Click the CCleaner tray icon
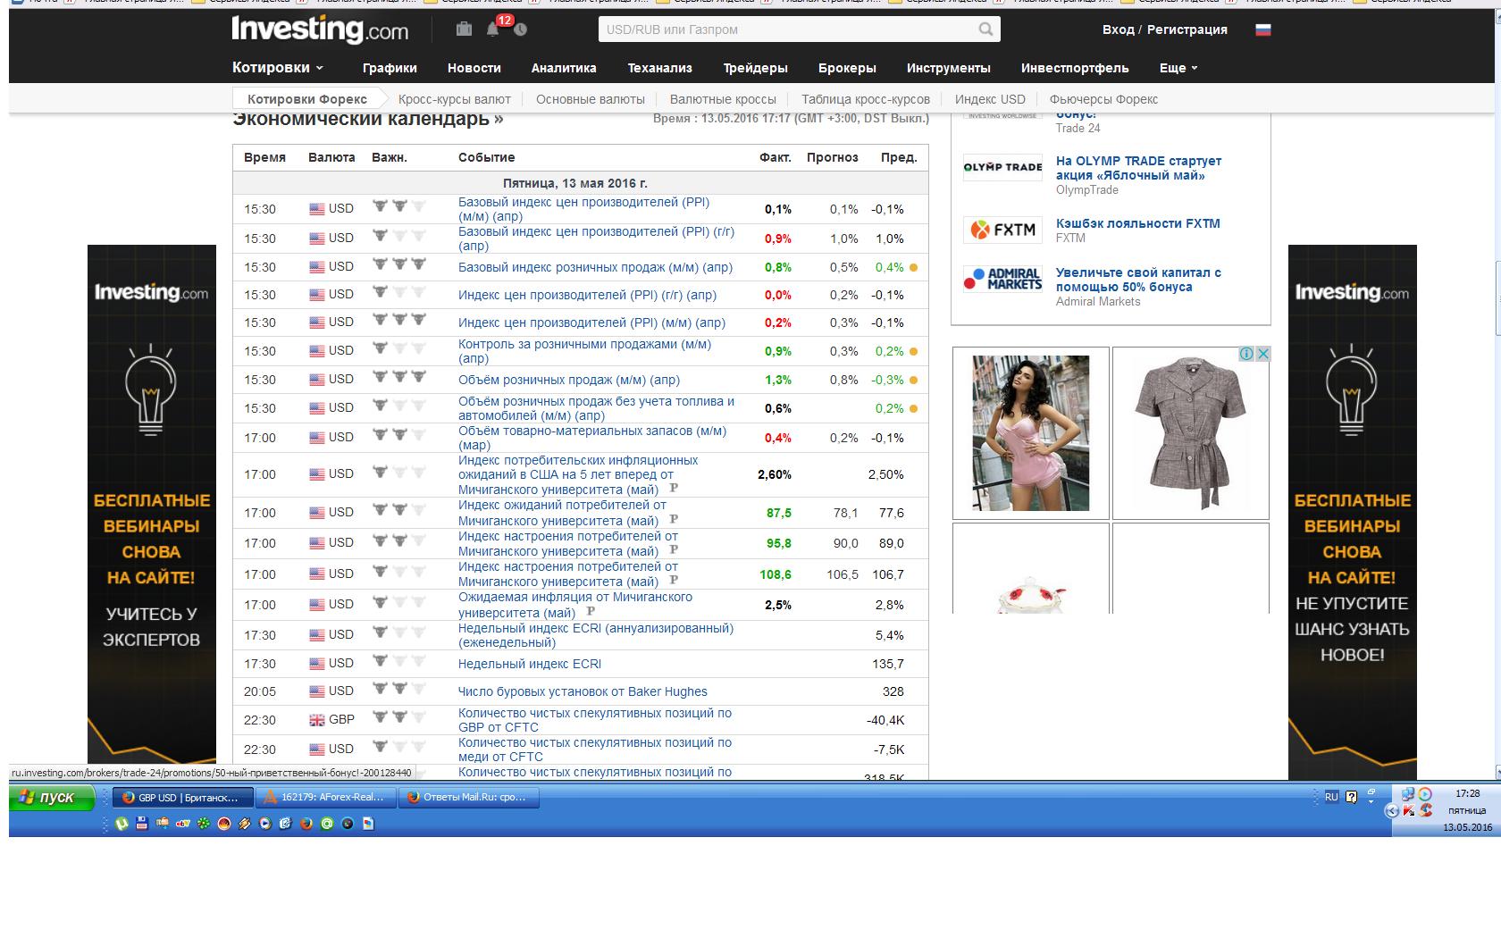The width and height of the screenshot is (1501, 938). tap(1425, 810)
